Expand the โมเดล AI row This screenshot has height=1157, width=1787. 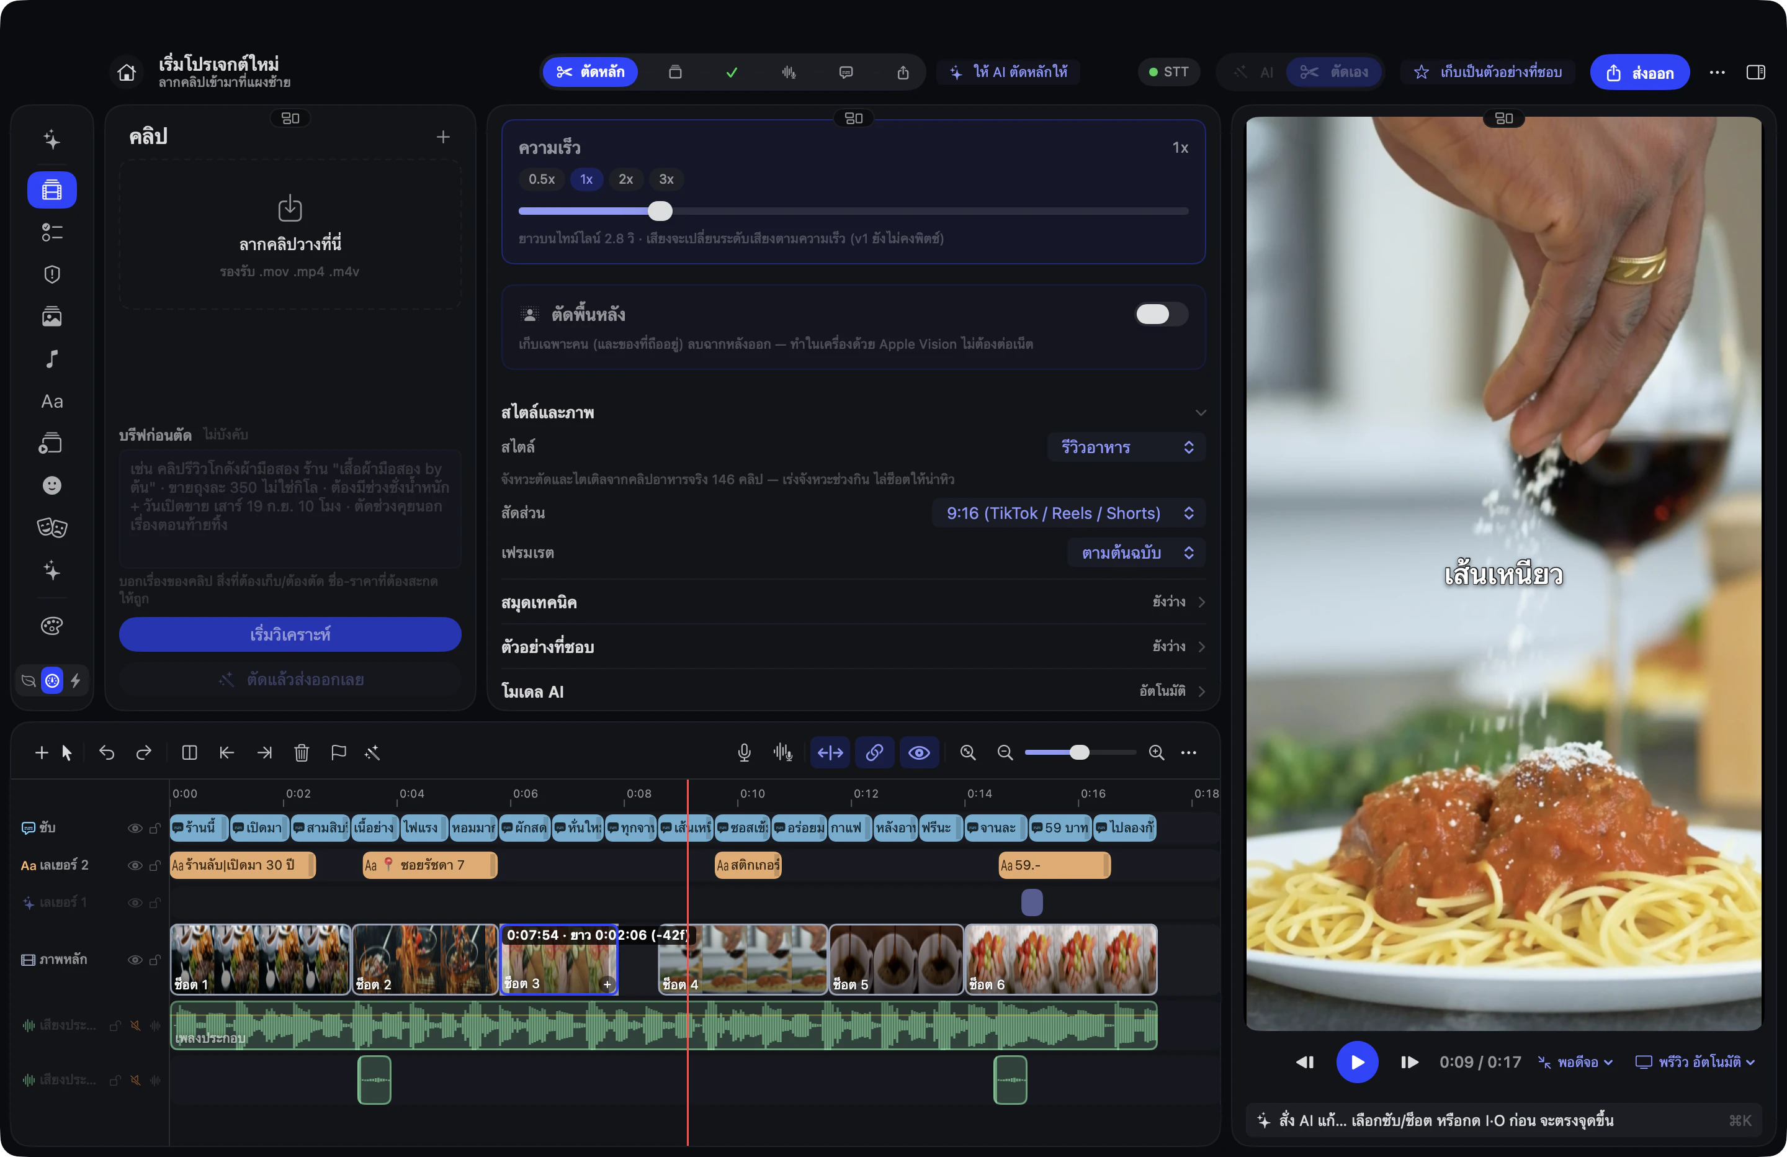(853, 691)
